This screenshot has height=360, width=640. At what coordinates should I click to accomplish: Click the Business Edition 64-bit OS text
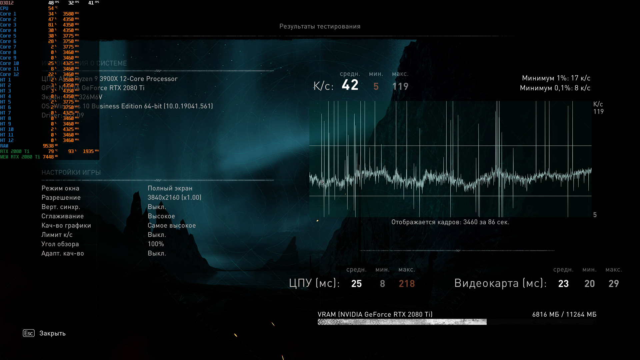[x=152, y=106]
